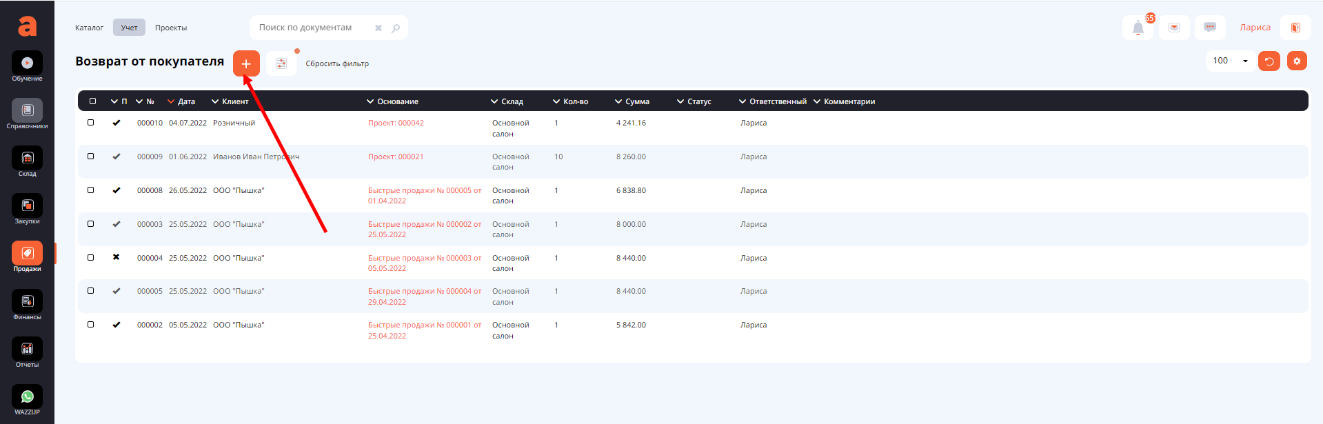This screenshot has height=424, width=1323.
Task: Click the orange plus button to add return
Action: (x=246, y=63)
